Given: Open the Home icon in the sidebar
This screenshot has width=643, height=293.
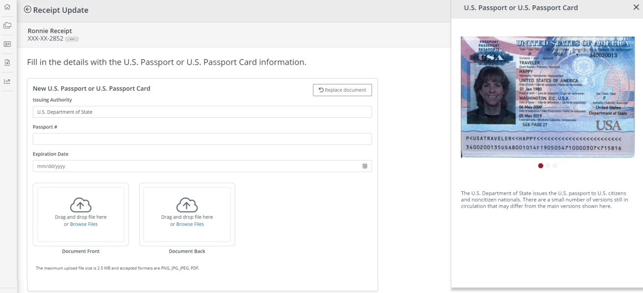Looking at the screenshot, I should pos(7,7).
